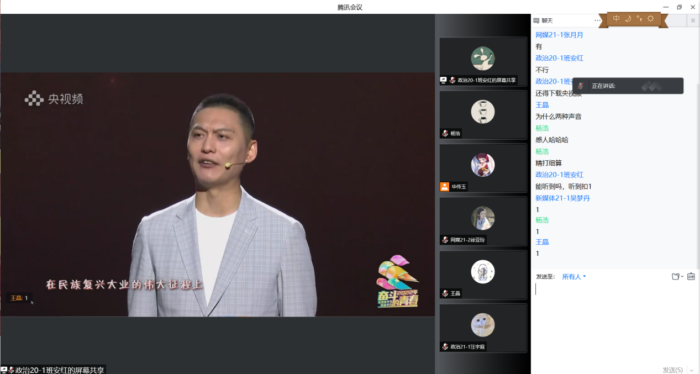Viewport: 700px width, 374px height.
Task: Toggle the 中 Chinese input mode
Action: point(617,19)
